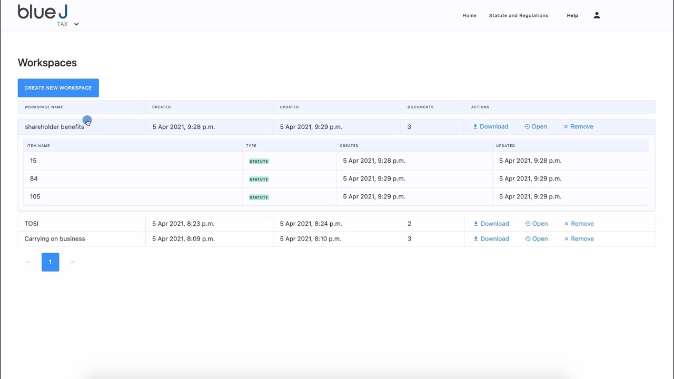Click Create New Workspace button

58,88
